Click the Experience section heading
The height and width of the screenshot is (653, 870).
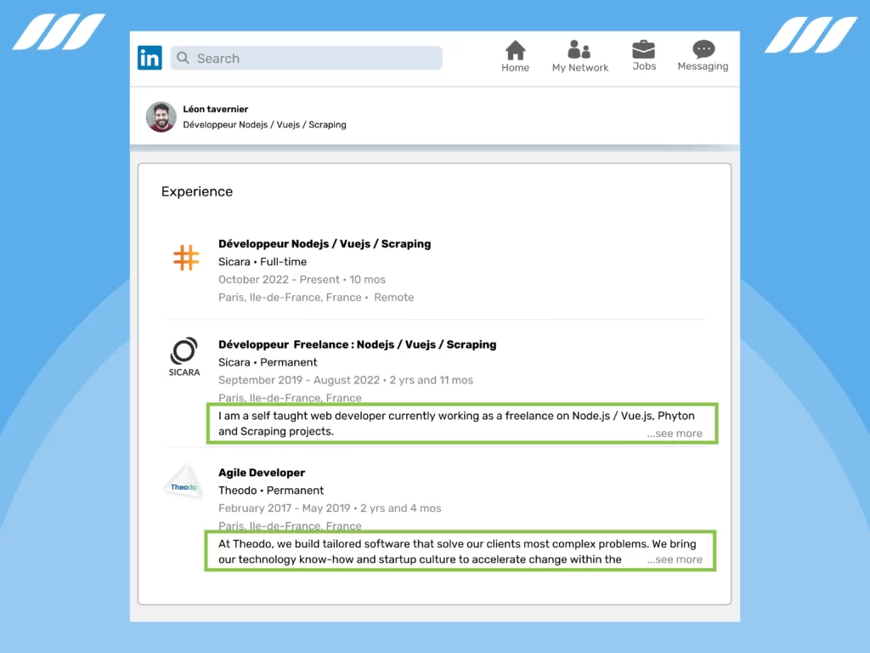[x=196, y=191]
